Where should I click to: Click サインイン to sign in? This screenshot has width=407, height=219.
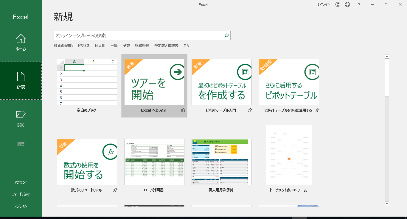323,4
